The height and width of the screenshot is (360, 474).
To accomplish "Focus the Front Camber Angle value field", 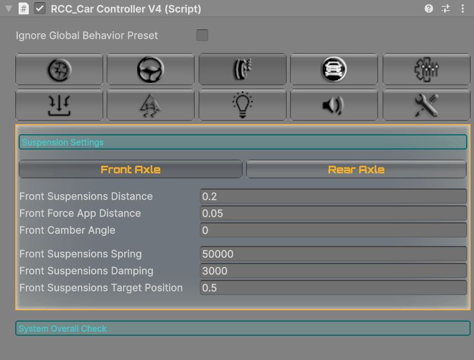I will point(333,230).
